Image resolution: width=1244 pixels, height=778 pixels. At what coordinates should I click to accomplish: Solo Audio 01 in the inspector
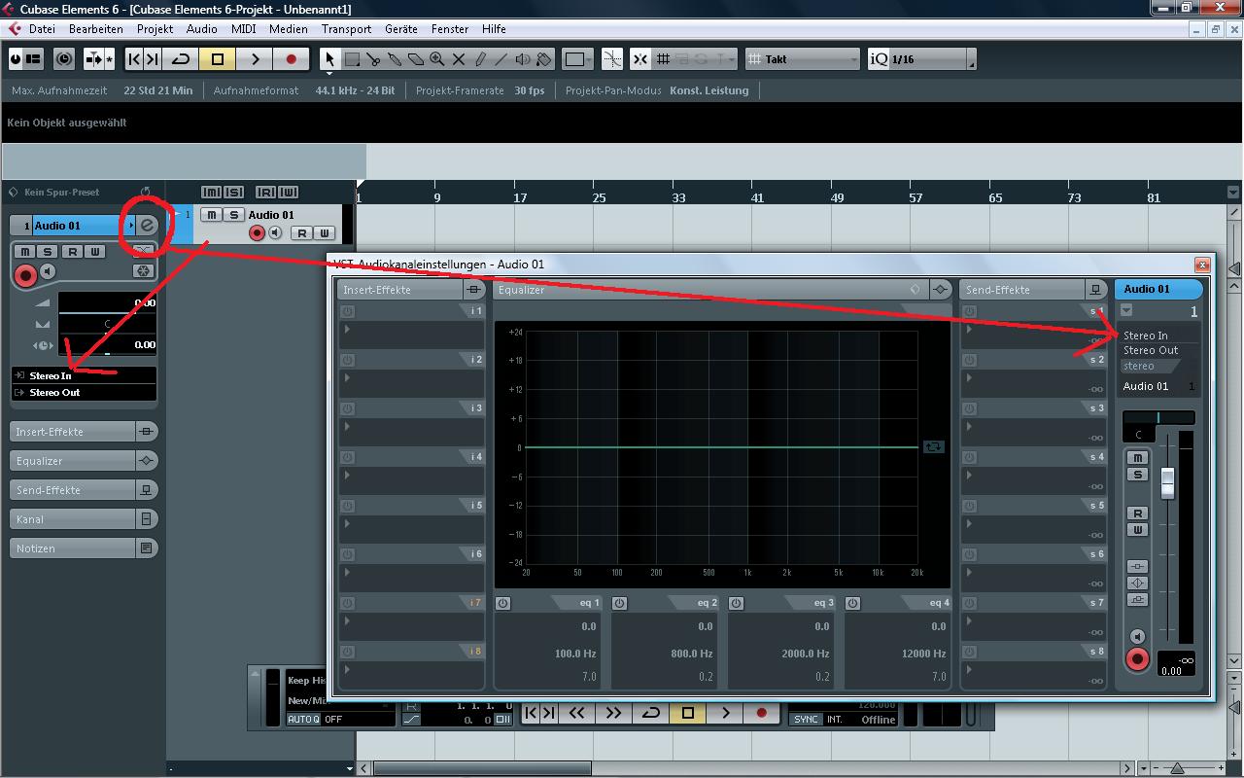pos(48,252)
